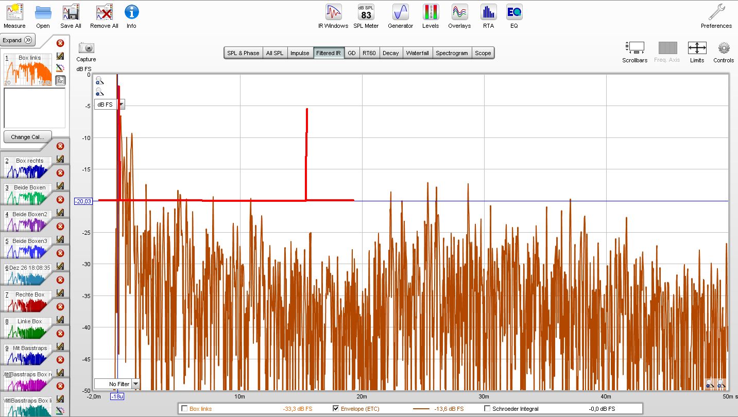This screenshot has height=417, width=738.
Task: Zoom out vertical axis magnifier
Action: (99, 92)
